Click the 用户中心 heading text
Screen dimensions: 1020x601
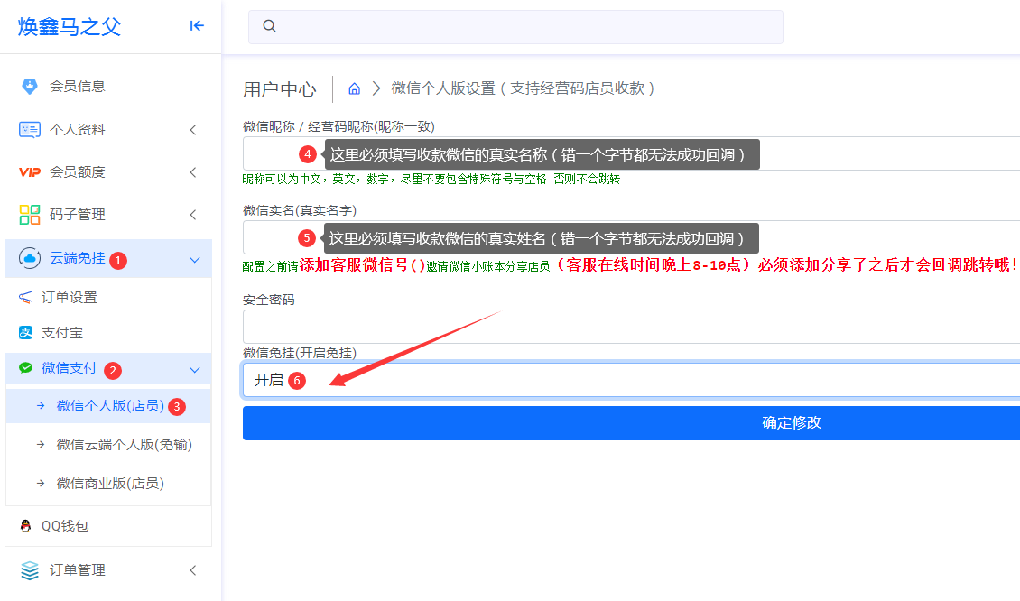click(280, 89)
